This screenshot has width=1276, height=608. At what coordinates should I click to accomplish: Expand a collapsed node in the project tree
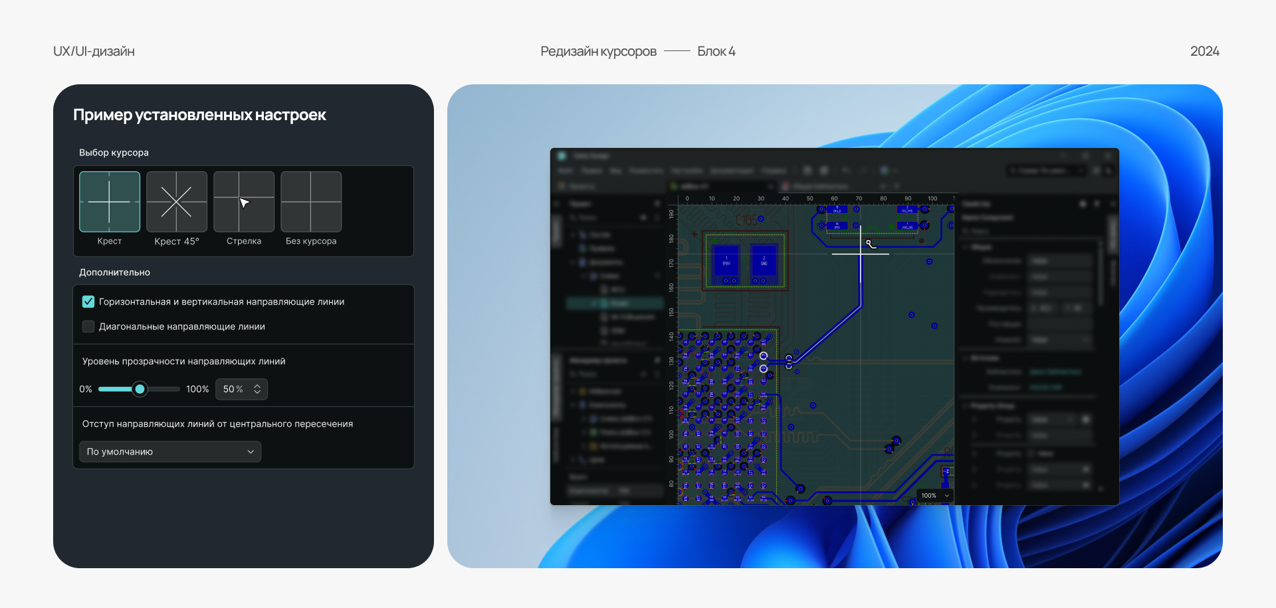pyautogui.click(x=572, y=234)
